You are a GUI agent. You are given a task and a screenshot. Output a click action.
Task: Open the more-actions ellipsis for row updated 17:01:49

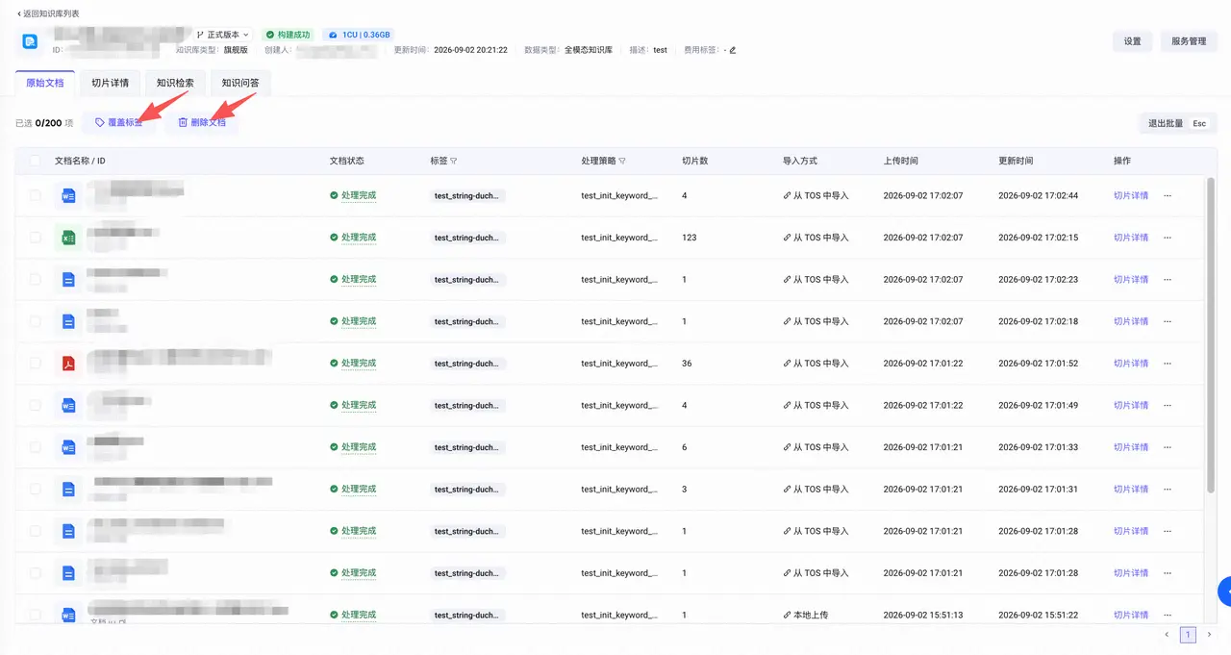click(1168, 406)
